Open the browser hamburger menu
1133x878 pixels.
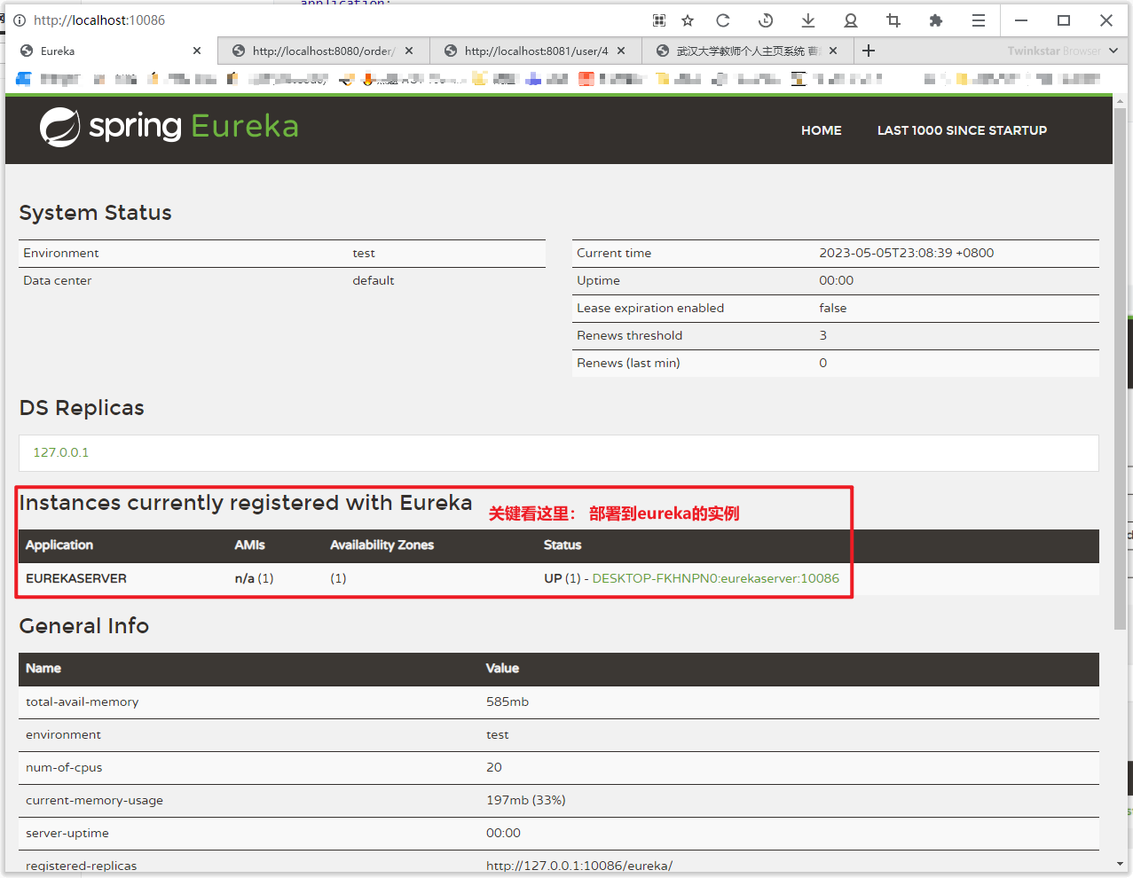click(979, 20)
